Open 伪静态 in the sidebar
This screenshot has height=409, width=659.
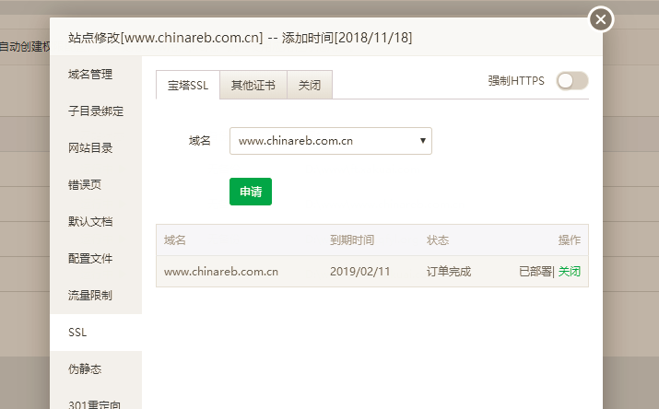pyautogui.click(x=96, y=369)
